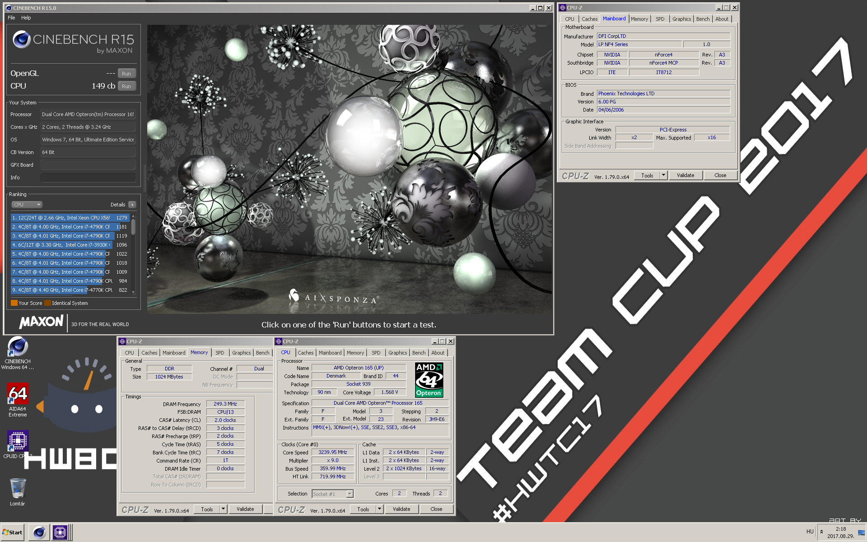Click the Memory CPU-Z window title icon
Image resolution: width=867 pixels, height=542 pixels.
click(122, 341)
